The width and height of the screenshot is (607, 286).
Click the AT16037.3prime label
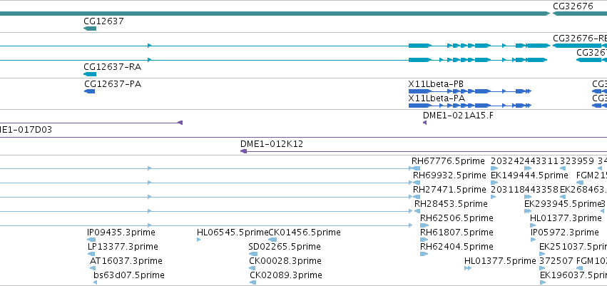point(126,261)
